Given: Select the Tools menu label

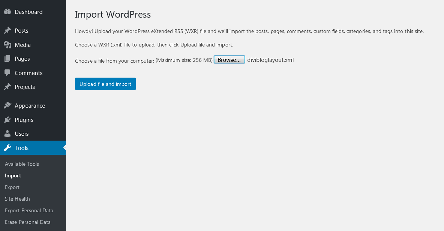Looking at the screenshot, I should pyautogui.click(x=21, y=148).
